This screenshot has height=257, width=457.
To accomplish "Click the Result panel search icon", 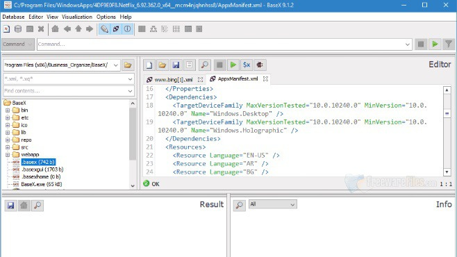I will coord(38,206).
